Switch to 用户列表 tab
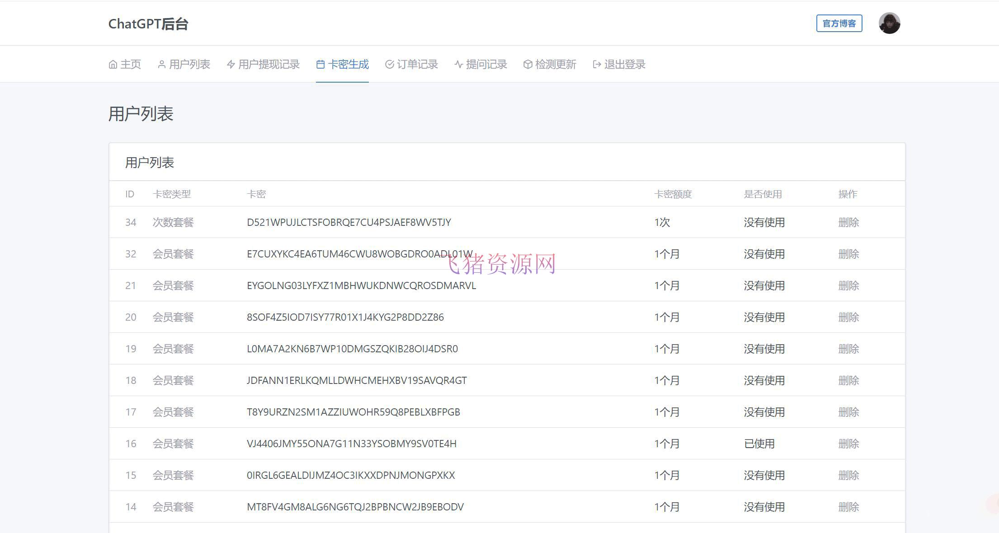999x533 pixels. (x=184, y=65)
